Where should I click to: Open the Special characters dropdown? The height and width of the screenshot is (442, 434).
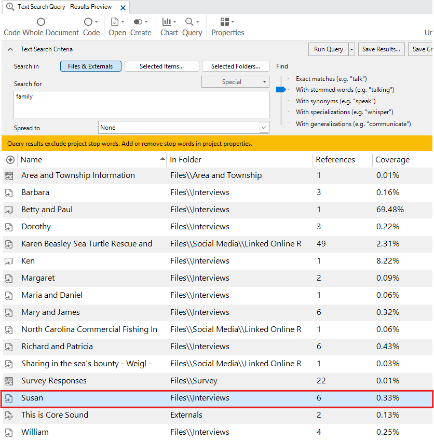tap(235, 82)
